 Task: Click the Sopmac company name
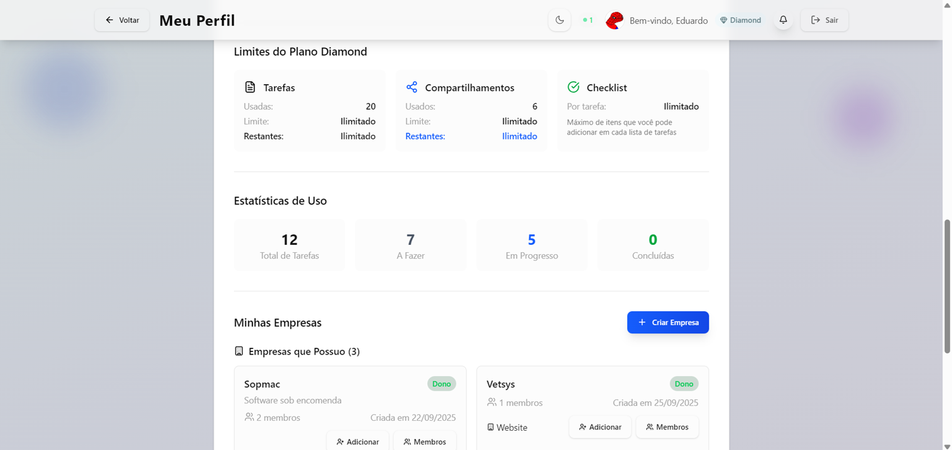pos(262,384)
